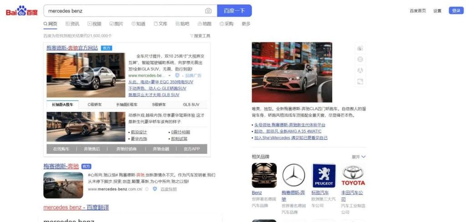Image resolution: width=466 pixels, height=222 pixels.
Task: Switch to the 图片 tab
Action: [x=116, y=24]
